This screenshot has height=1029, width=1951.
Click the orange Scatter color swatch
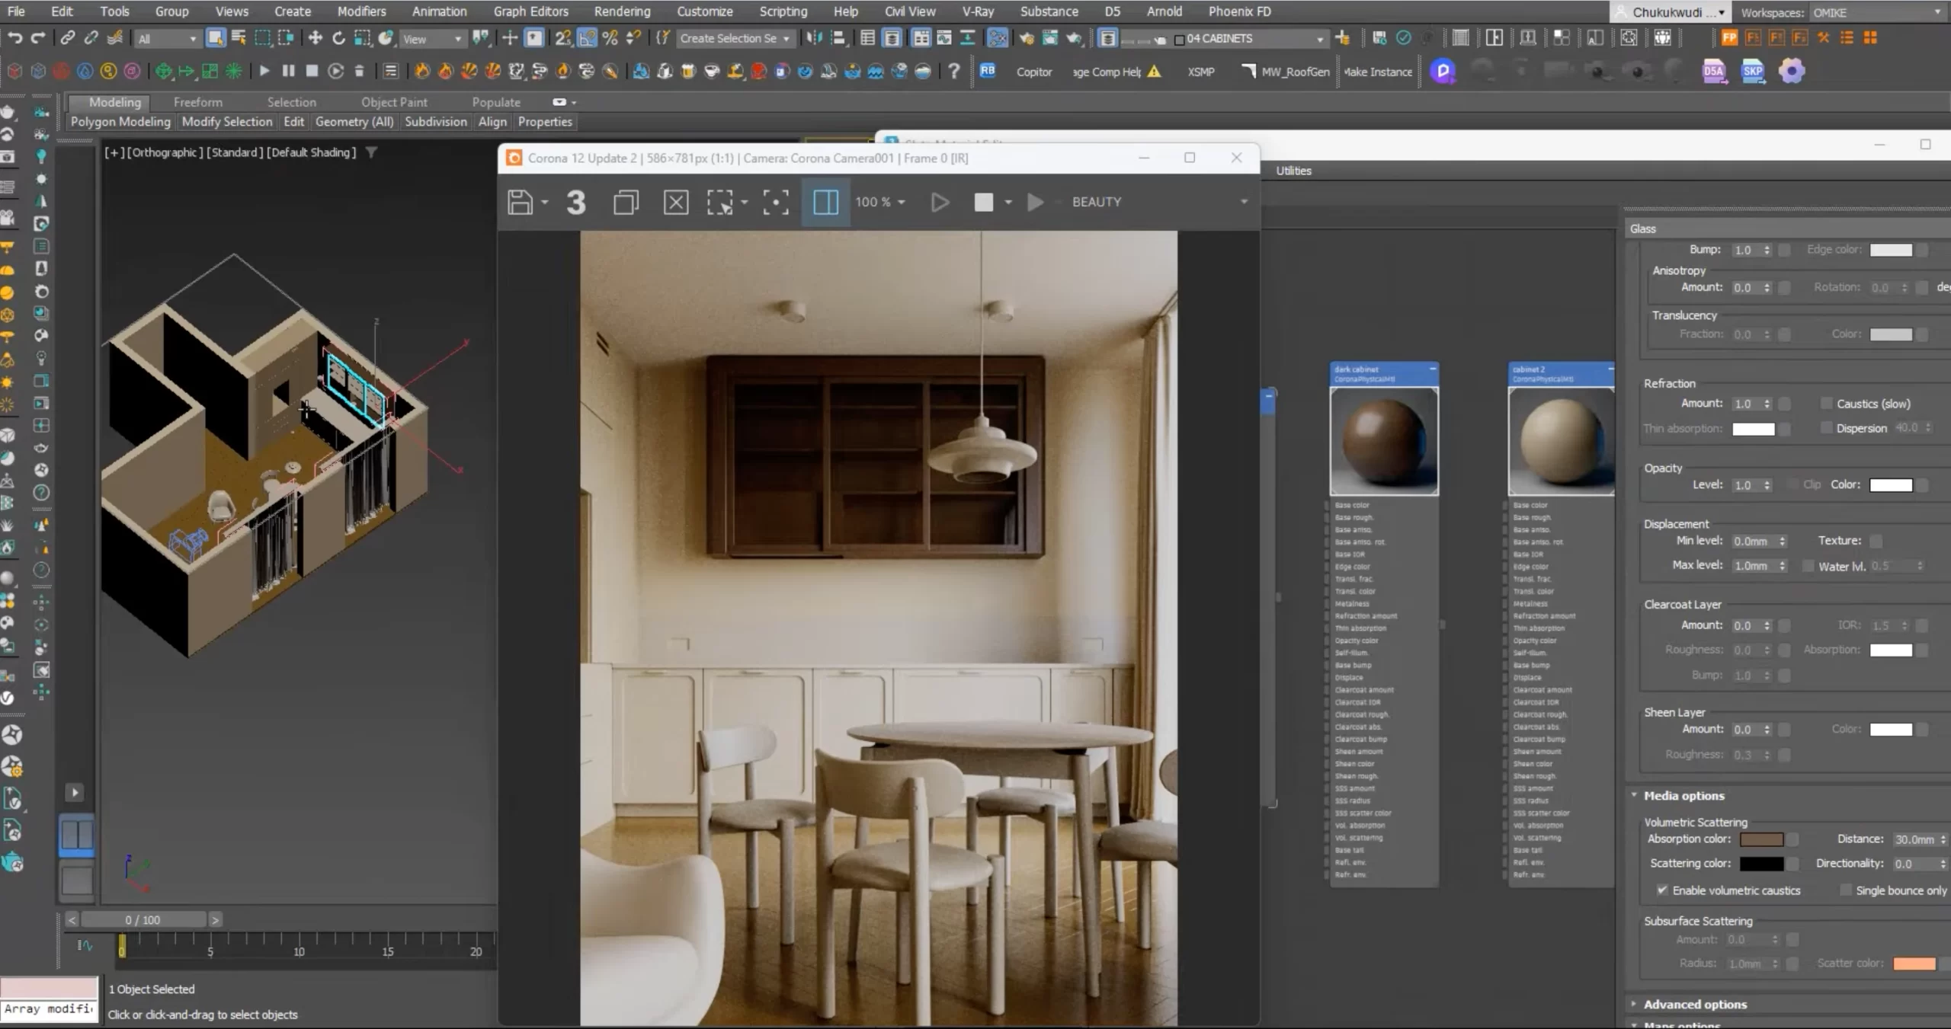tap(1914, 963)
